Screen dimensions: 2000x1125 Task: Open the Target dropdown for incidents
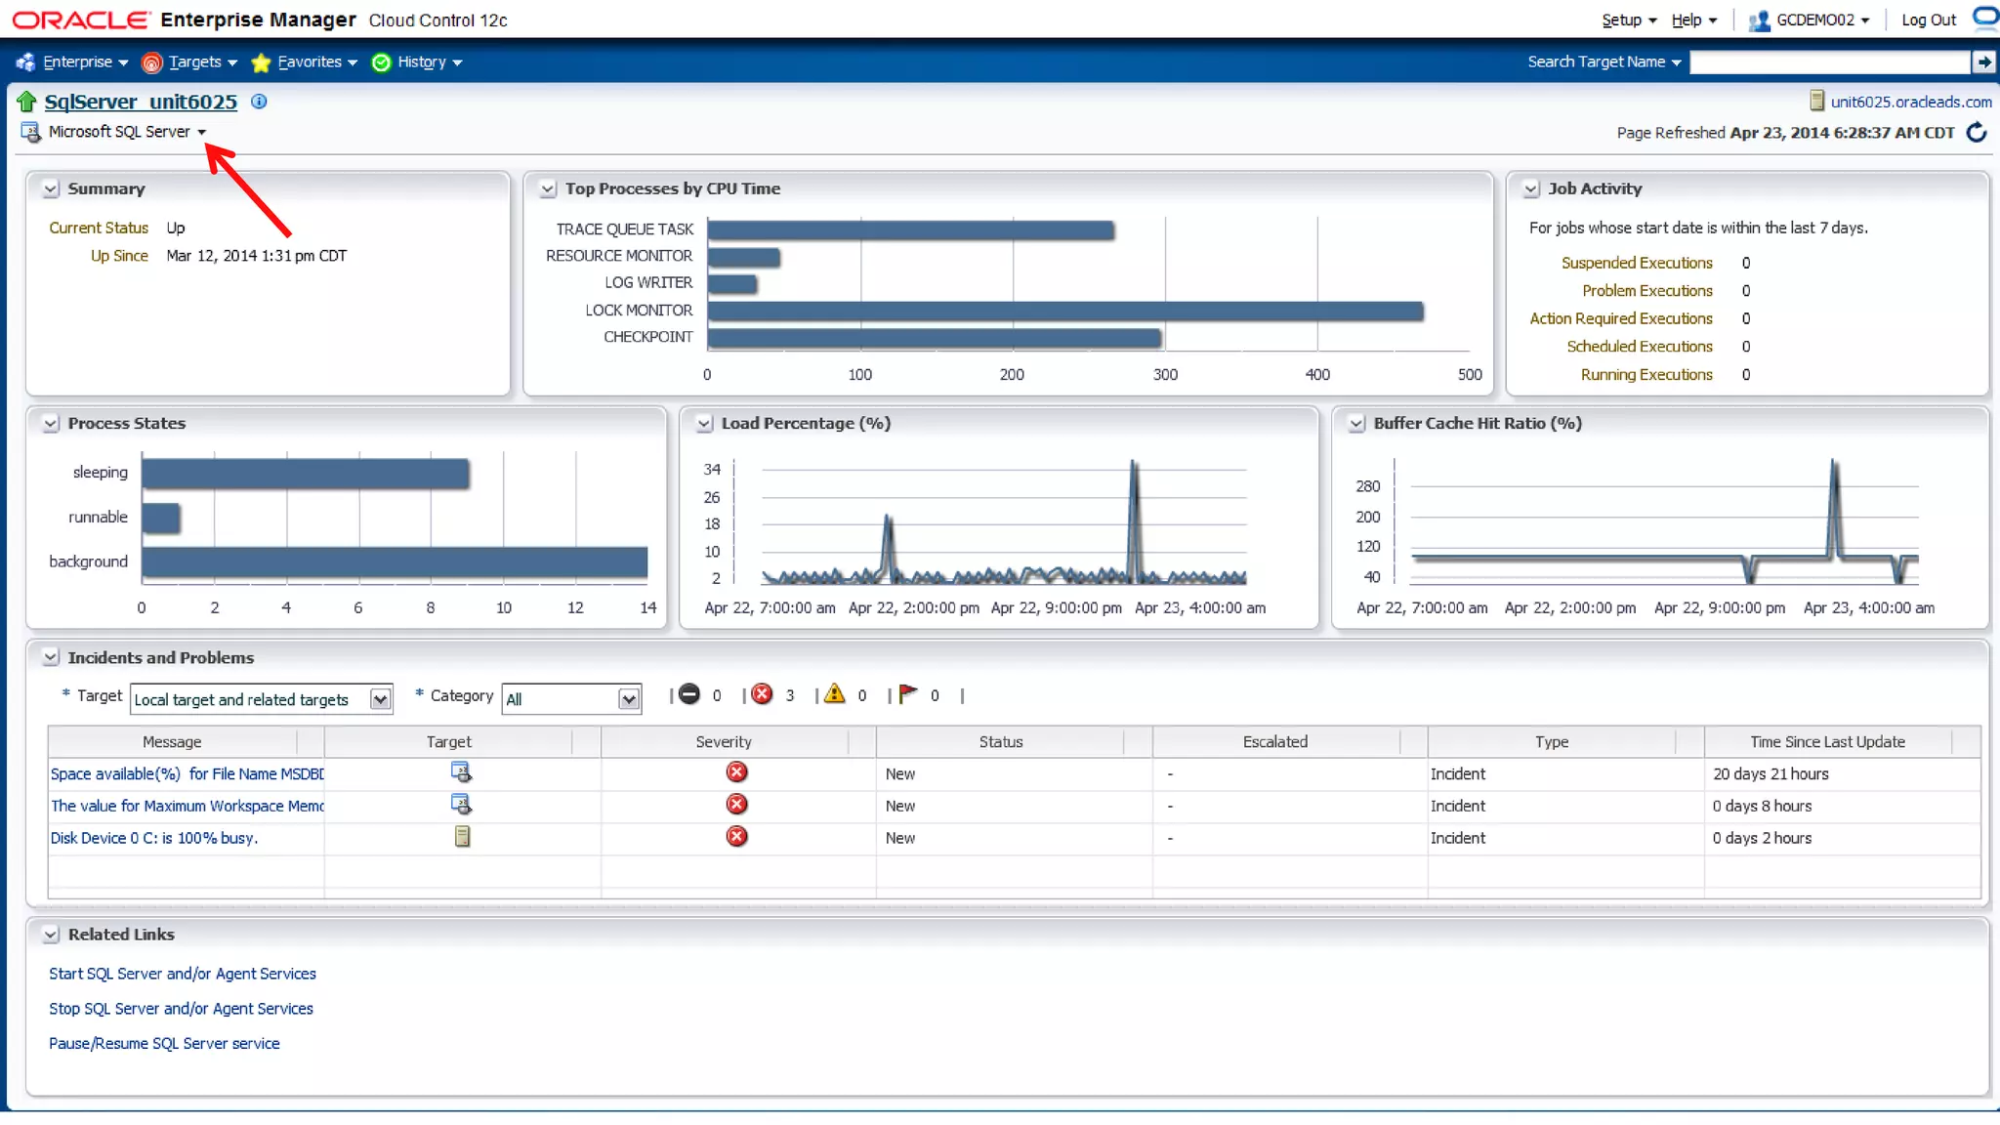pos(380,699)
